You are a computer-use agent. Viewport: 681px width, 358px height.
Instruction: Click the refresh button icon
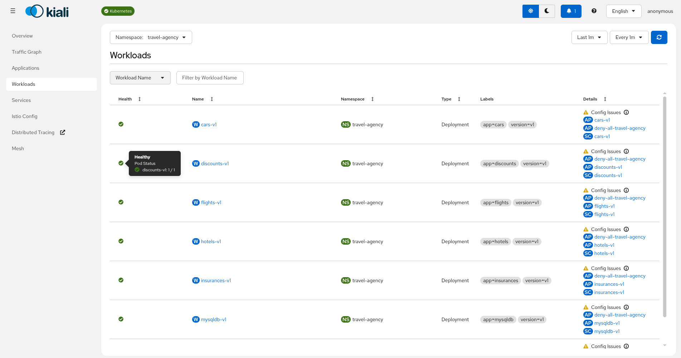coord(659,38)
